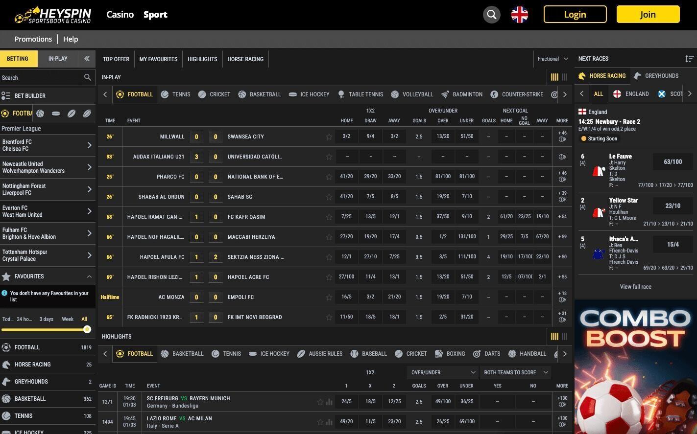The width and height of the screenshot is (697, 434).
Task: Star the SC Freiburg vs Bayern Munich game
Action: click(x=320, y=402)
